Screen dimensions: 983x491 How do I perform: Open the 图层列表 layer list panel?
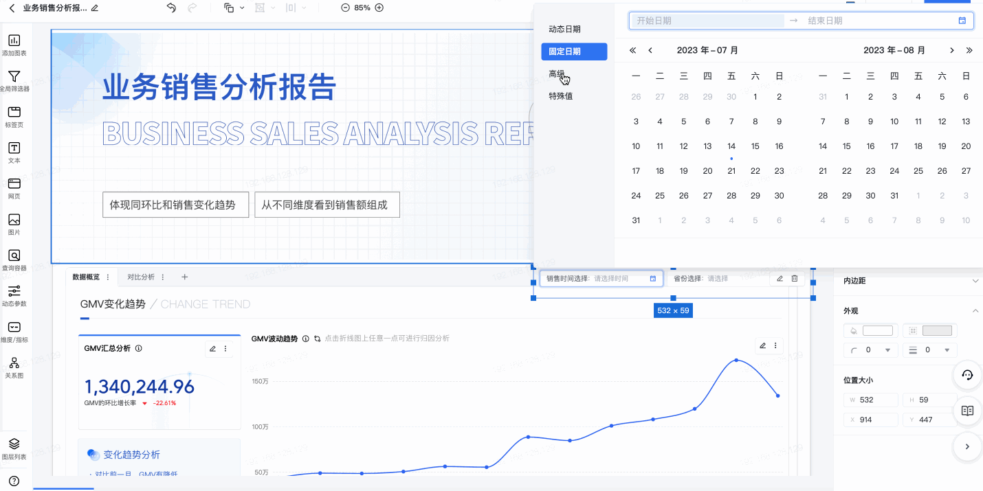point(14,448)
